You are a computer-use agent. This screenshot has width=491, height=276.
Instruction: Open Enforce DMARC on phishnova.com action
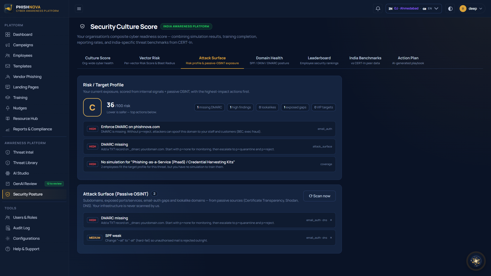pos(209,129)
